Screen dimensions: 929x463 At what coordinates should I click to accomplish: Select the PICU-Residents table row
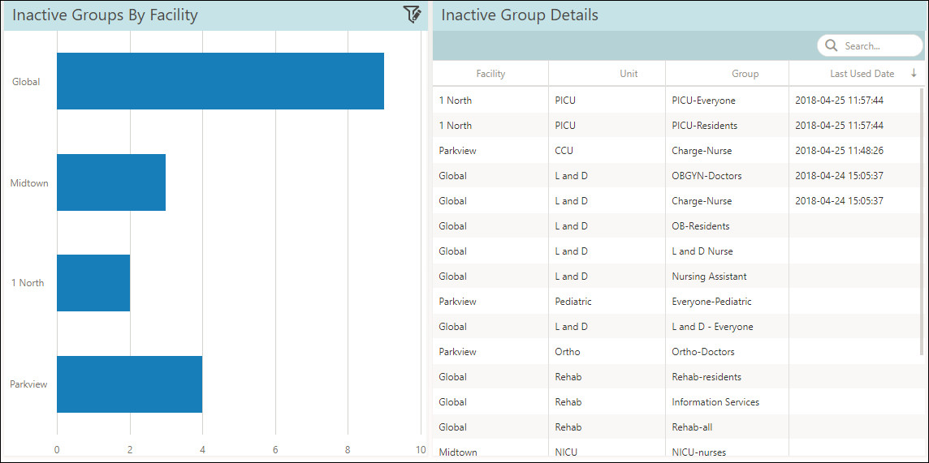pyautogui.click(x=676, y=126)
